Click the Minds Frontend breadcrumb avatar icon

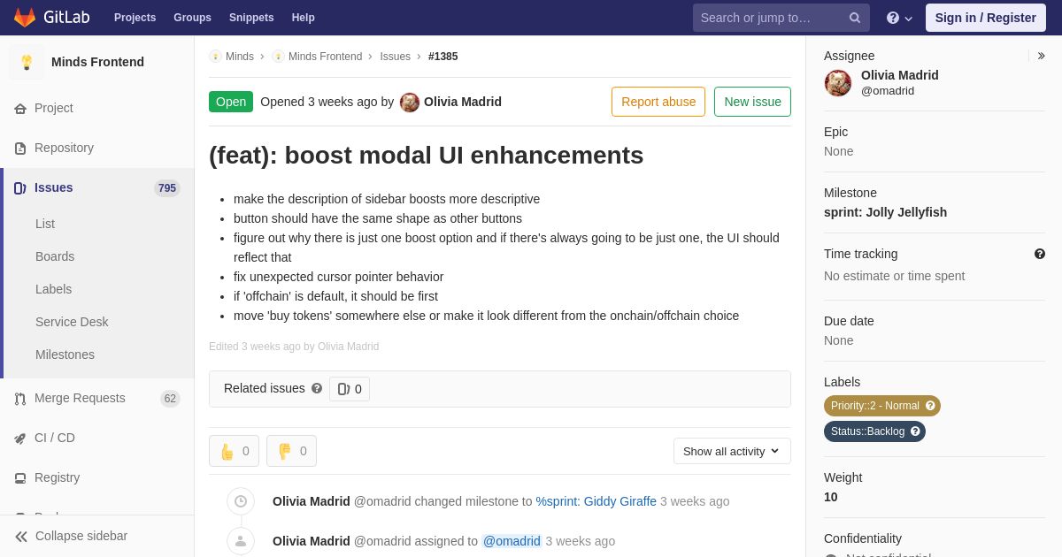[x=278, y=57]
